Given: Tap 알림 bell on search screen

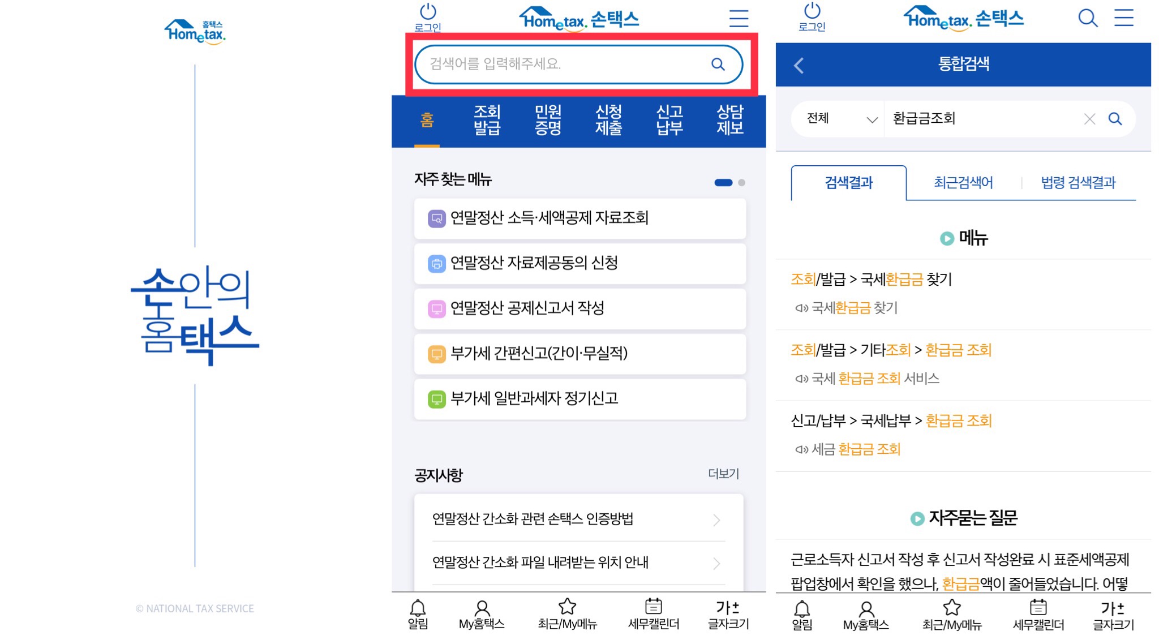Looking at the screenshot, I should point(802,616).
